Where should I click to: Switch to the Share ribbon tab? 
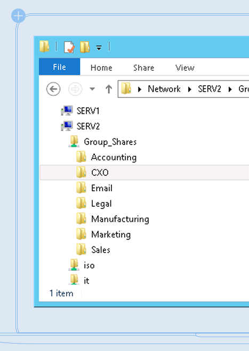point(143,68)
